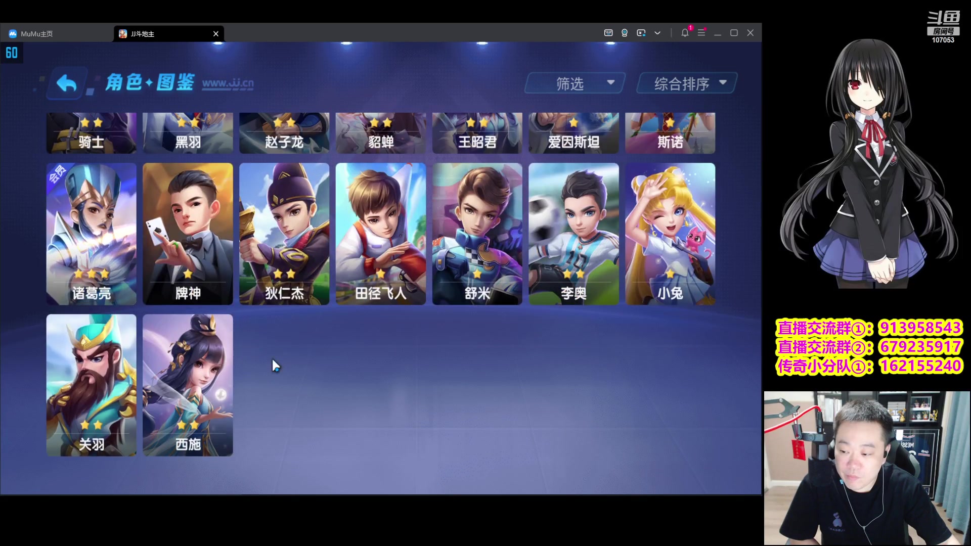Viewport: 971px width, 546px height.
Task: Open the 筛选 filter dropdown
Action: click(x=575, y=83)
